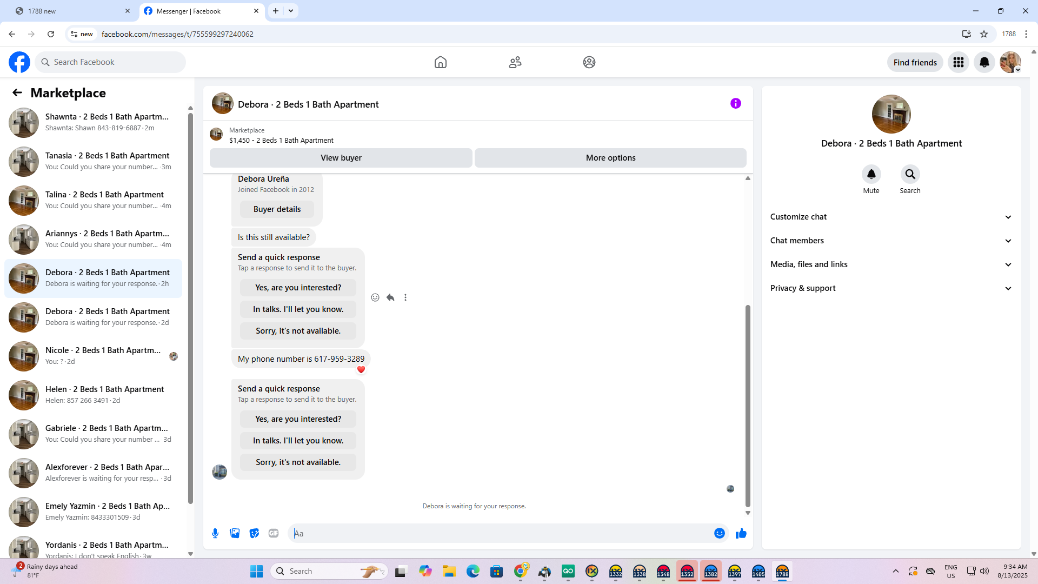Attach a photo using the image icon

[x=235, y=533]
